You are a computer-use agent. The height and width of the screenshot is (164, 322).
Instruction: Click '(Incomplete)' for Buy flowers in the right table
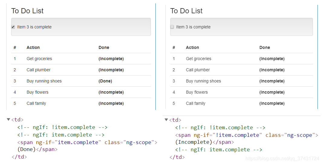coord(272,92)
